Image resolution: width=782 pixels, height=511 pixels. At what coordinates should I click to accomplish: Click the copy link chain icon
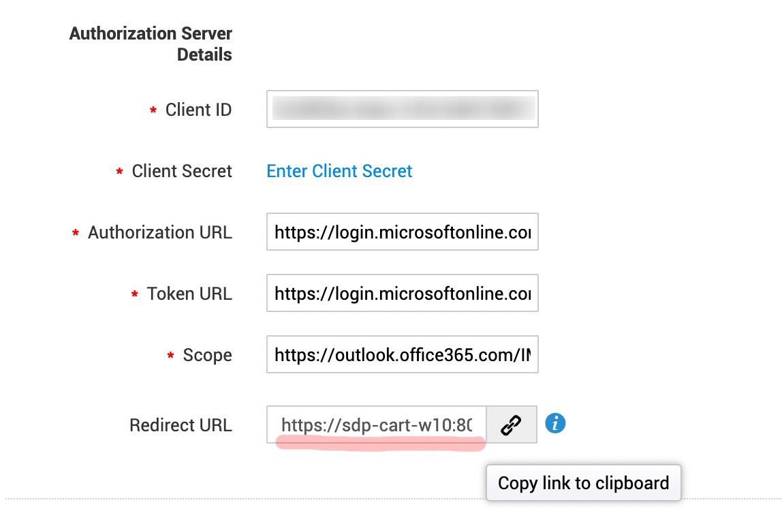(x=512, y=425)
